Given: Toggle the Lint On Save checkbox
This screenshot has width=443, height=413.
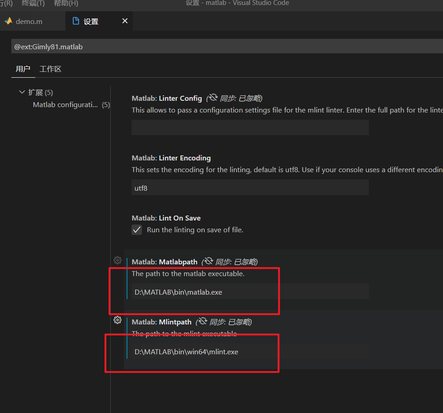Looking at the screenshot, I should [137, 230].
